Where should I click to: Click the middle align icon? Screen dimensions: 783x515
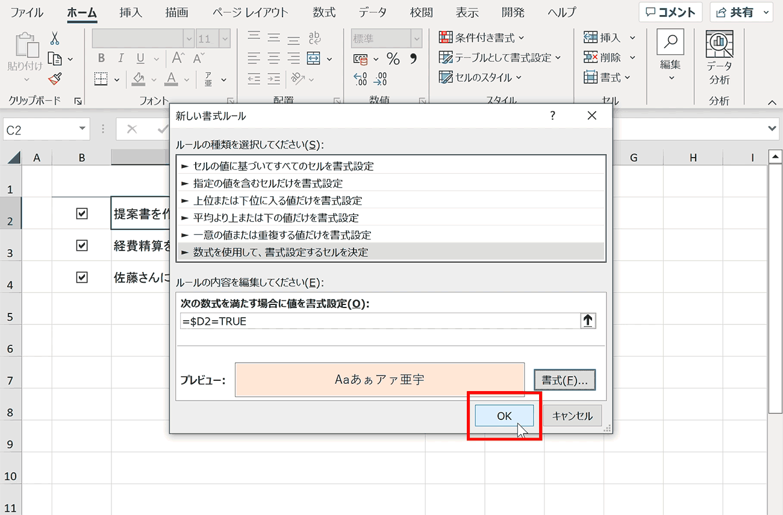274,39
